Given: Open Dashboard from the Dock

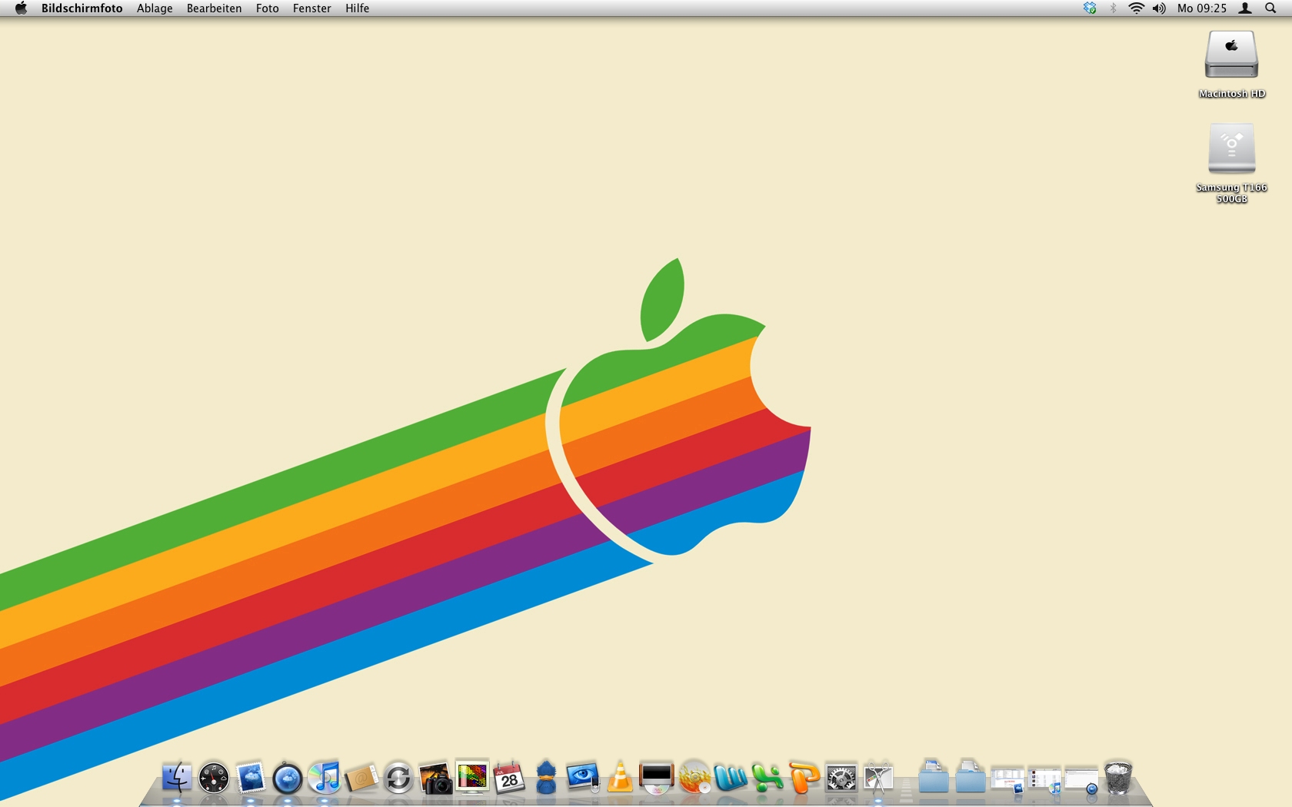Looking at the screenshot, I should (x=214, y=778).
